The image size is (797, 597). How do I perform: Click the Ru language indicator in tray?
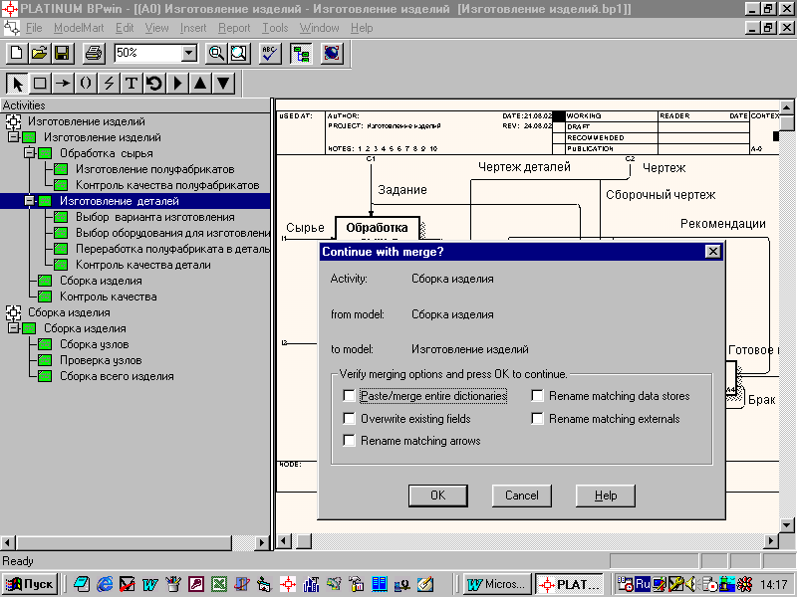click(x=643, y=584)
